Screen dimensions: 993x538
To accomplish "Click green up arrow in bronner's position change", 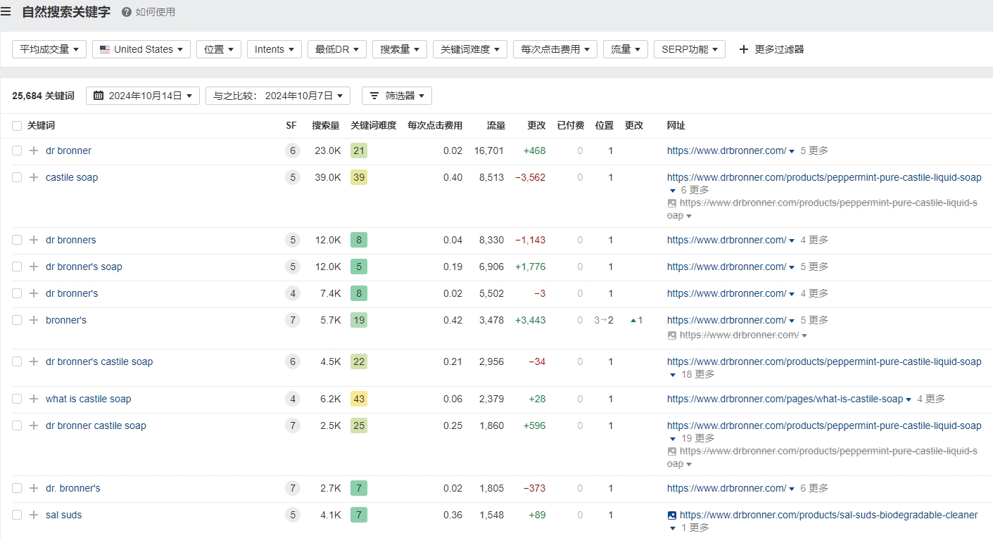I will point(633,321).
